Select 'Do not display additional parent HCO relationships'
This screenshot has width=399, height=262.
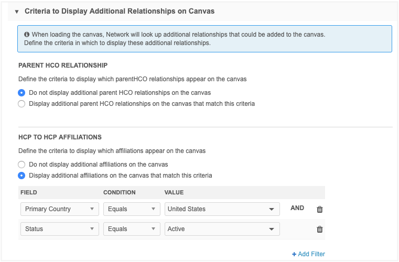point(21,92)
